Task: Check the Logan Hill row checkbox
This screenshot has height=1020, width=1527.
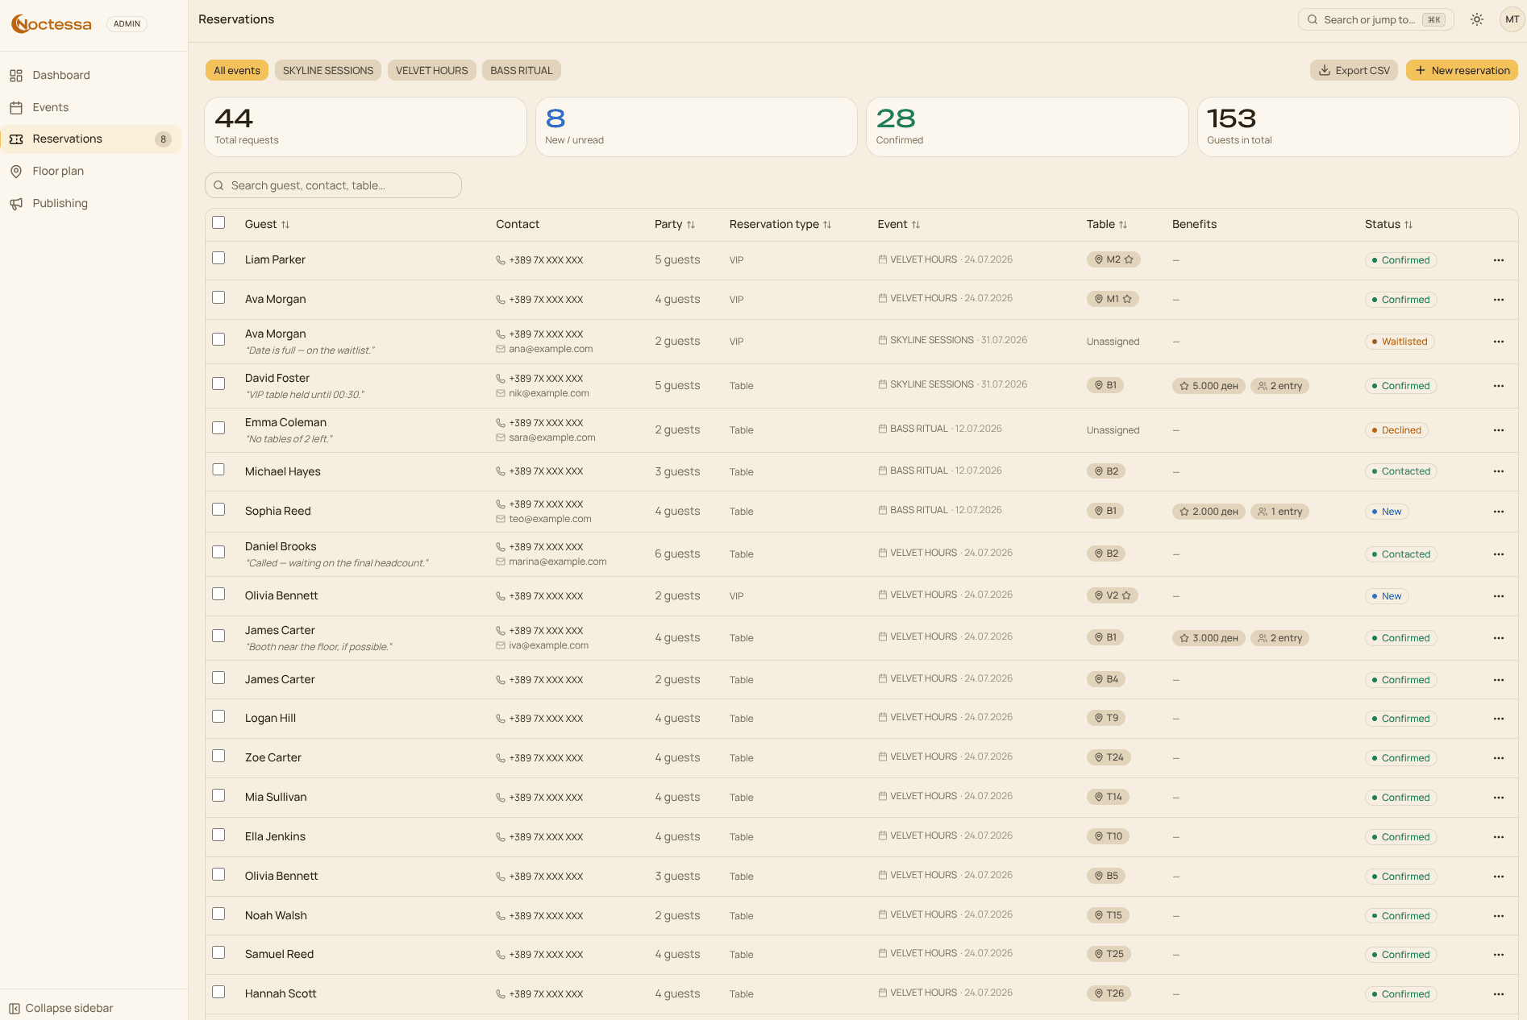Action: [218, 716]
